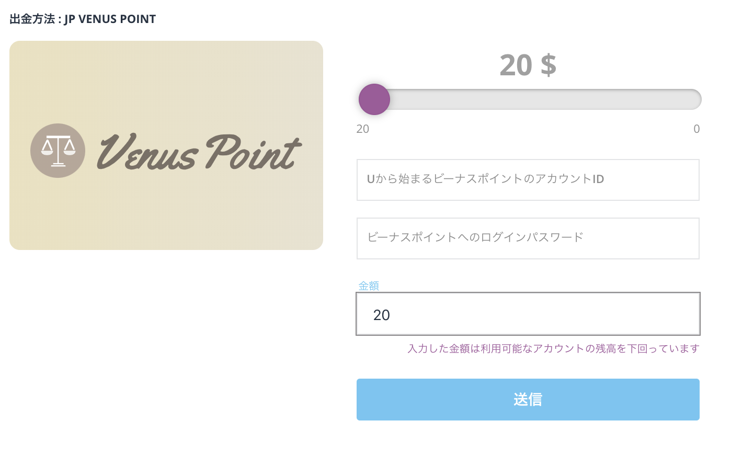Click the slider's right label 0
This screenshot has height=455, width=731.
pyautogui.click(x=696, y=129)
